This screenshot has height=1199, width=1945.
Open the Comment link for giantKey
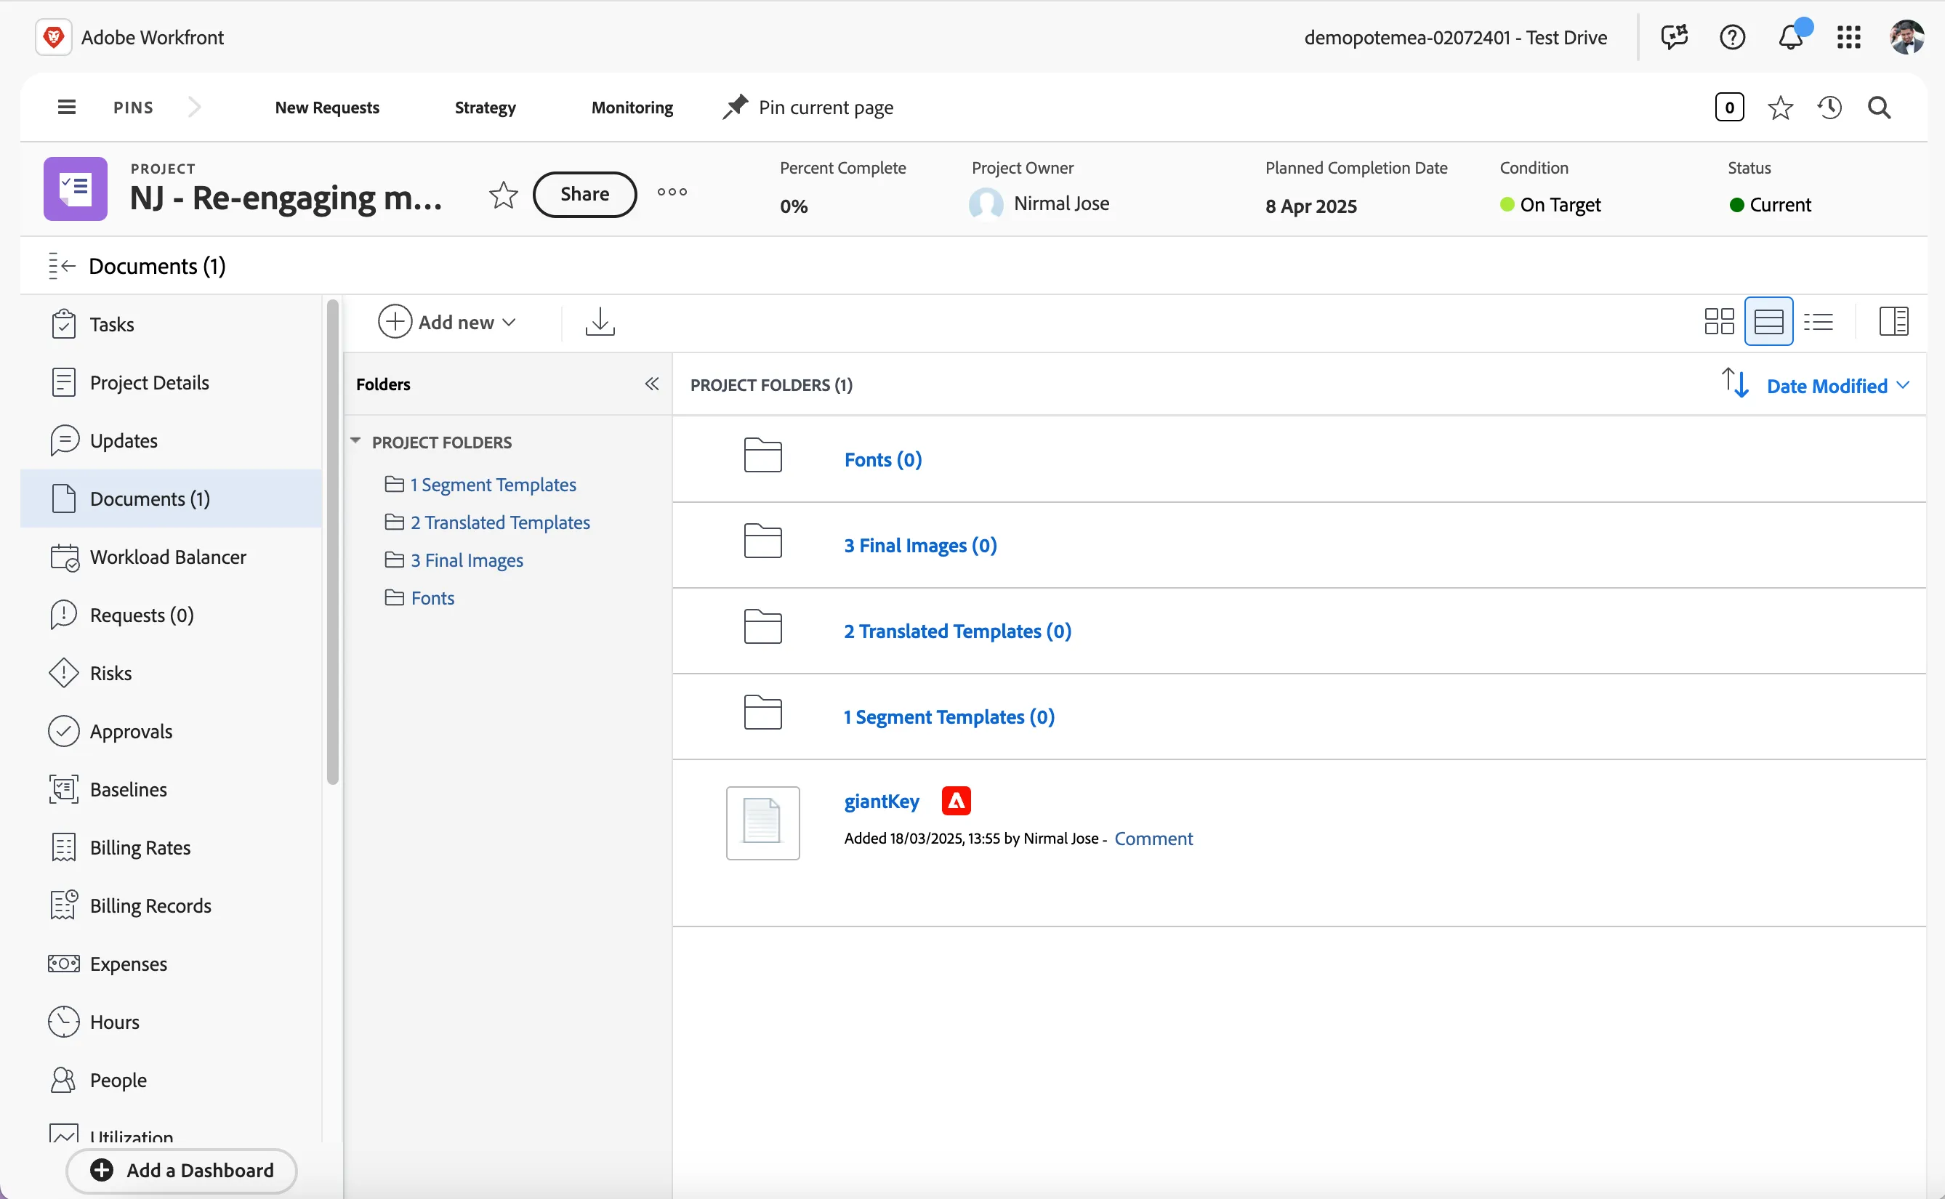tap(1153, 838)
